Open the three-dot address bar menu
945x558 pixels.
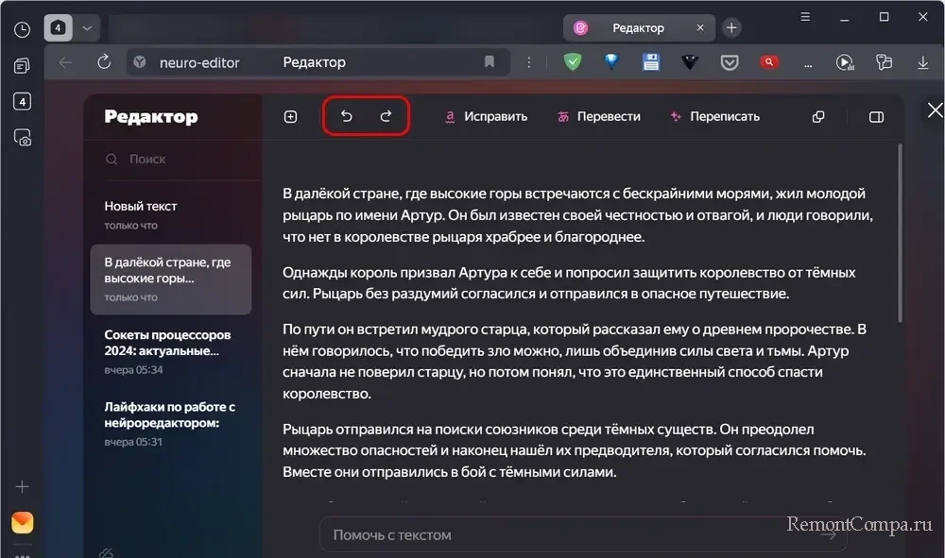click(x=529, y=62)
